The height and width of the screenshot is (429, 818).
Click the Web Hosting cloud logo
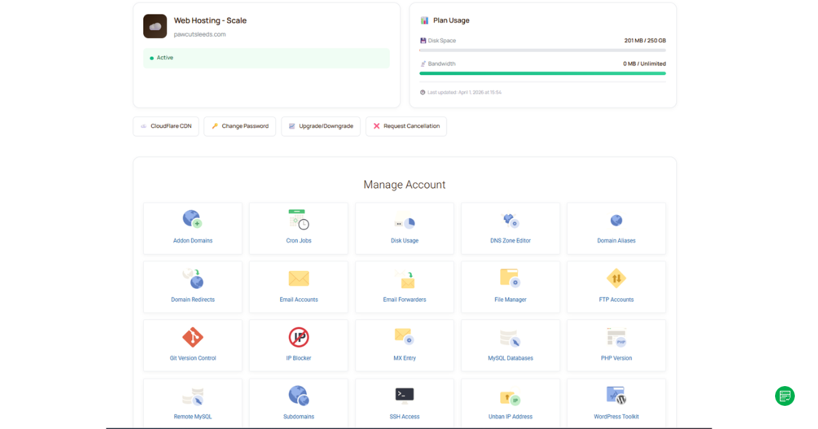(155, 26)
